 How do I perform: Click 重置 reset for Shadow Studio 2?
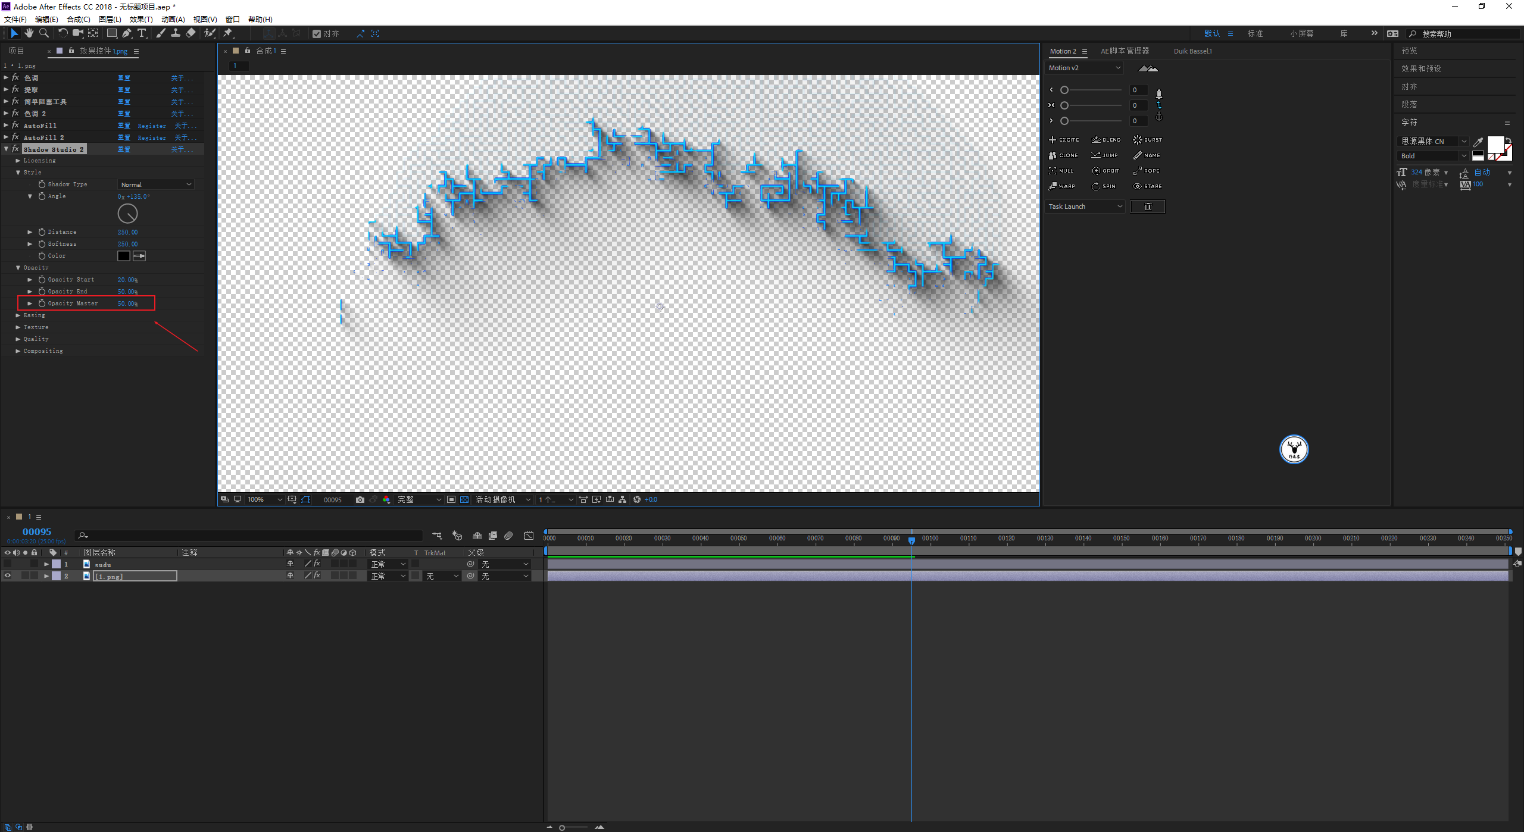click(x=124, y=149)
